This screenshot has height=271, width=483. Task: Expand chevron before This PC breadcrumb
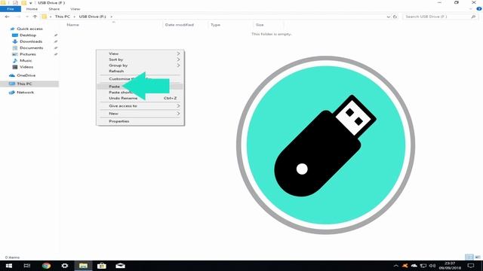tap(51, 17)
